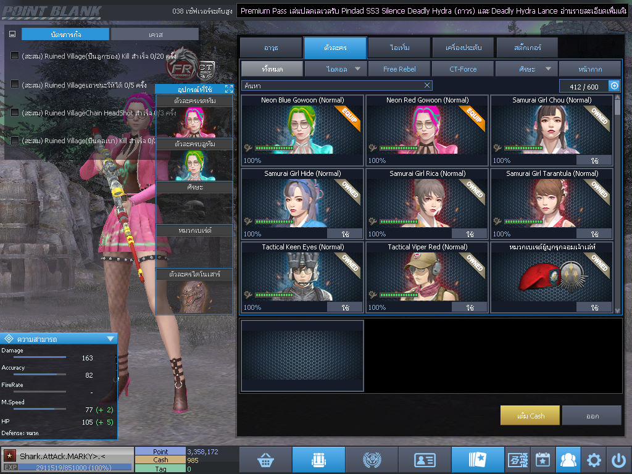Click repair wrench on Samurai Girl Tarantula

497,222
